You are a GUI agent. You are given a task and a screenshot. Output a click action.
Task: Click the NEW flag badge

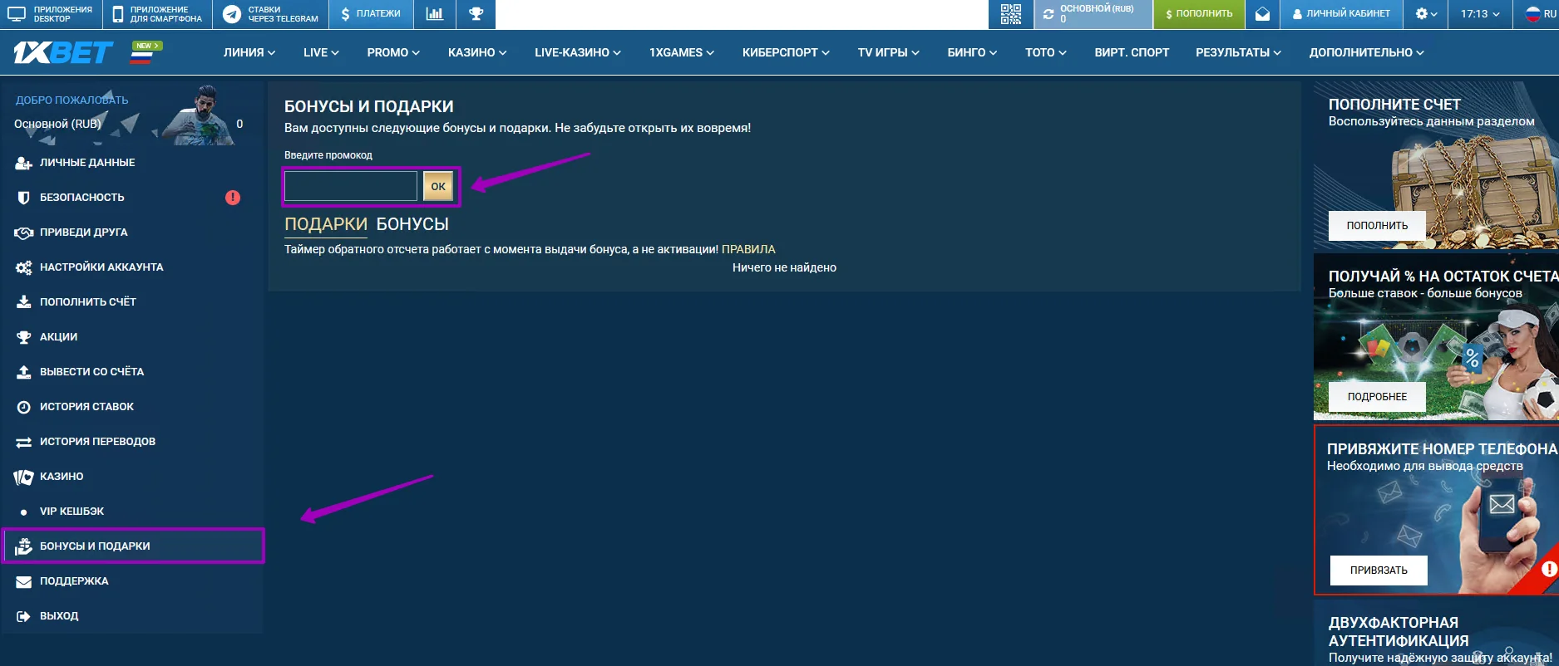point(147,52)
